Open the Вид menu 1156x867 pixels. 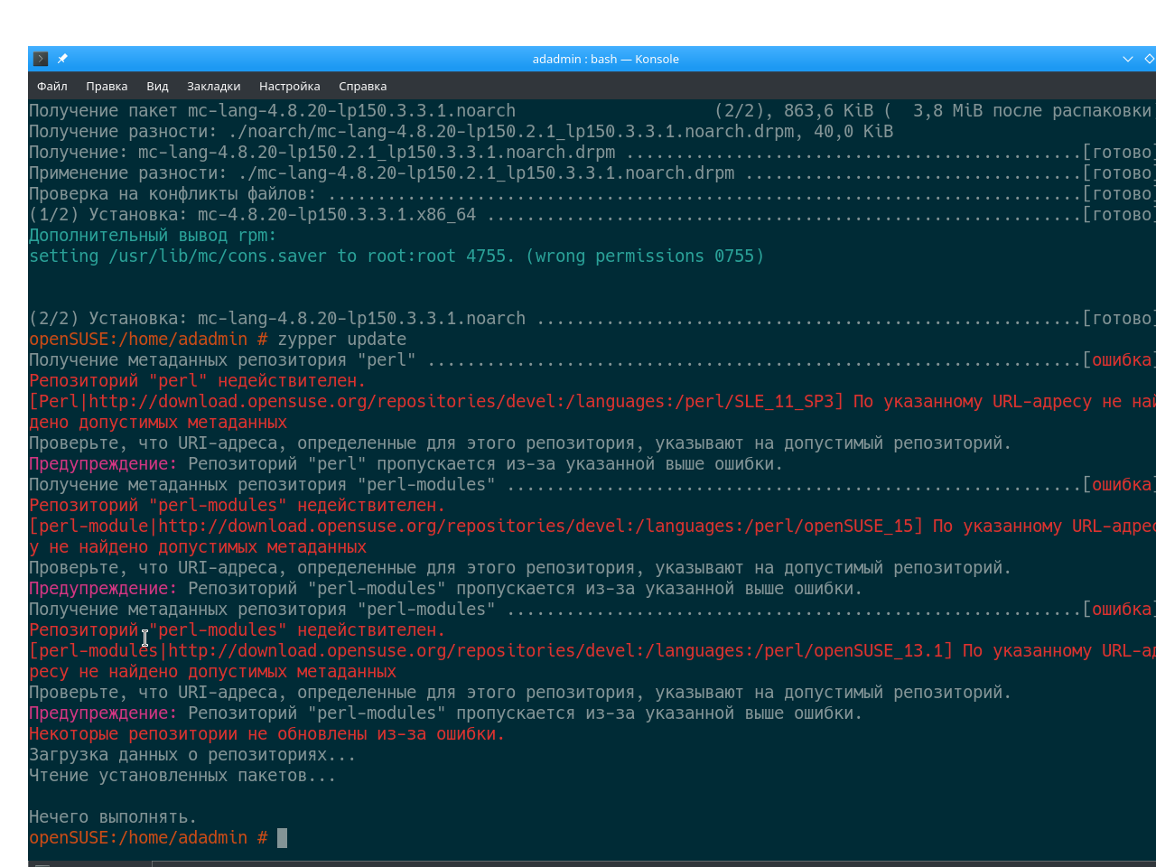(x=157, y=86)
